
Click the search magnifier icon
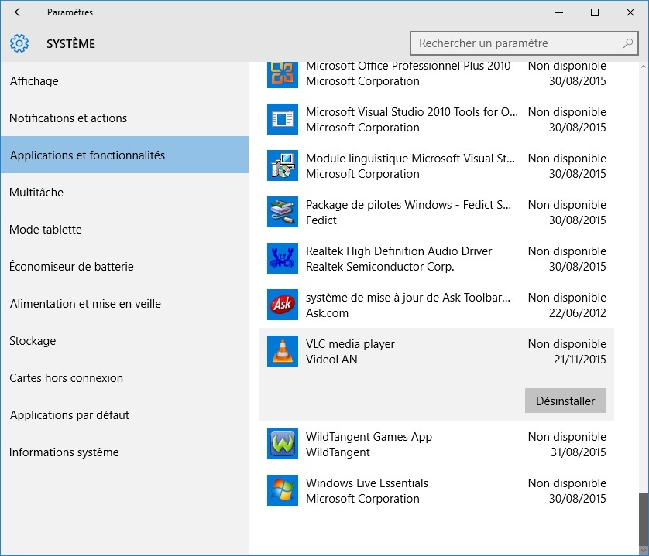628,43
